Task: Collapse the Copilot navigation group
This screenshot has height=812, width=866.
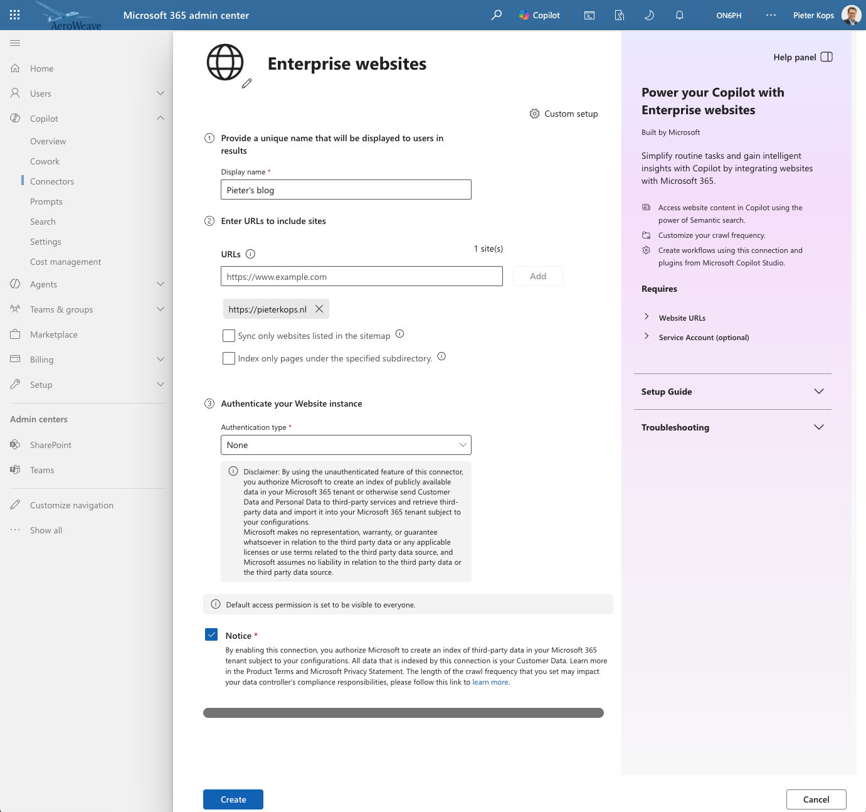Action: (x=161, y=118)
